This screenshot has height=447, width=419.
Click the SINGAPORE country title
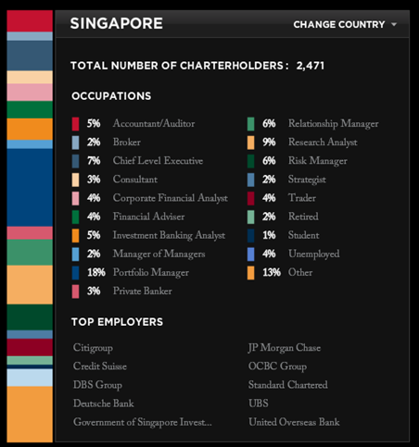point(117,23)
